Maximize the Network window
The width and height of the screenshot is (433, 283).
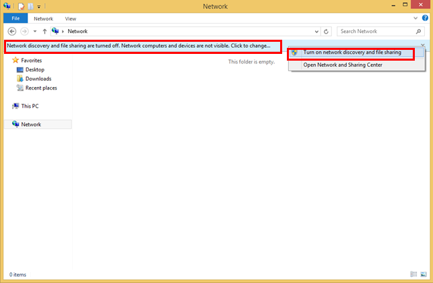(x=405, y=5)
